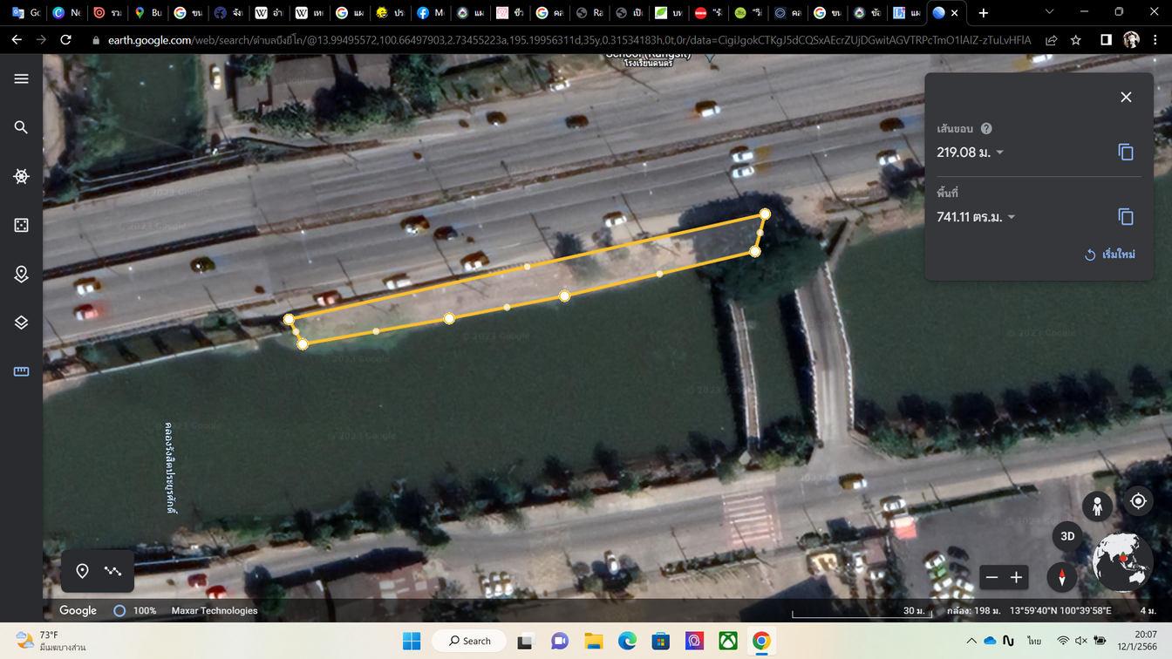Open the tab search dropdown chevron
The height and width of the screenshot is (659, 1172).
point(1049,12)
